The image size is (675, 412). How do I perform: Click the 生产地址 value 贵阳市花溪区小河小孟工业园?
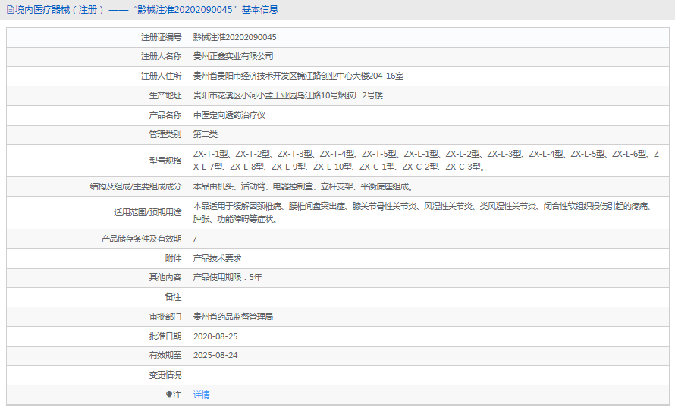tap(288, 95)
